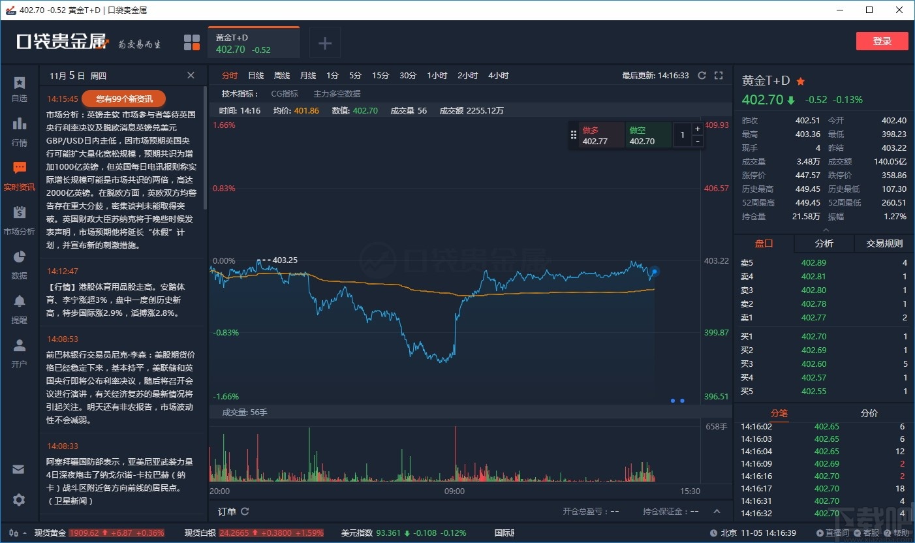Viewport: 915px width, 543px height.
Task: Switch to the 日线 (daily) chart tab
Action: coord(255,75)
